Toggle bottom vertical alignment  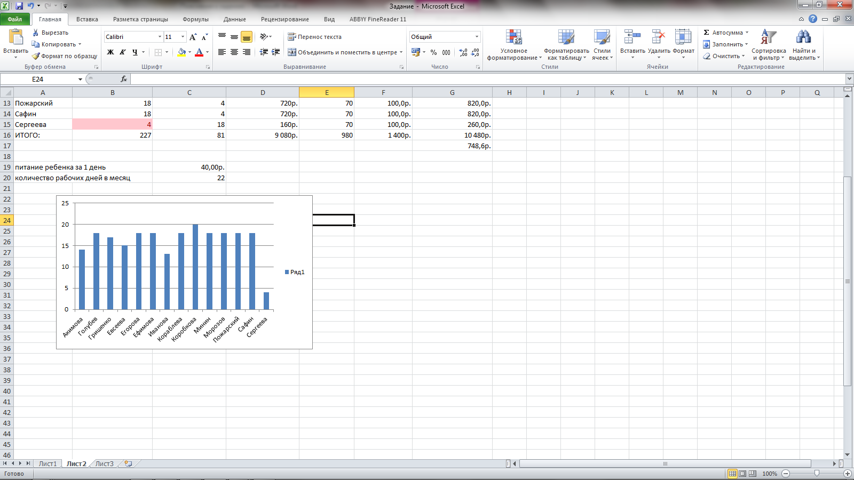click(x=246, y=37)
